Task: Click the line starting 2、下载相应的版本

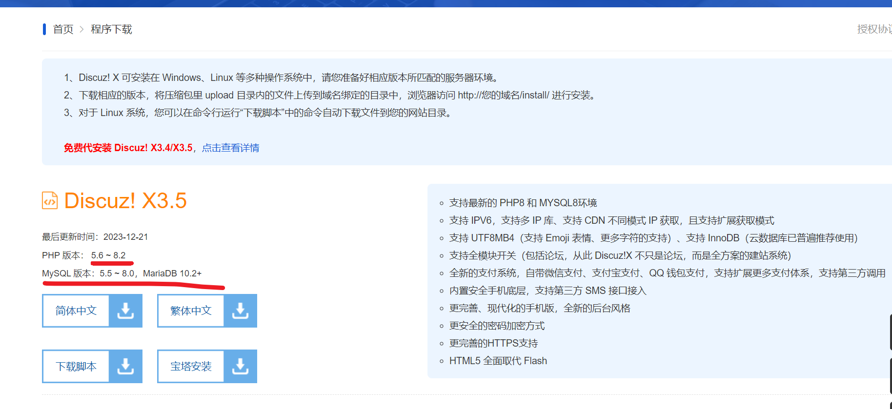Action: (330, 95)
